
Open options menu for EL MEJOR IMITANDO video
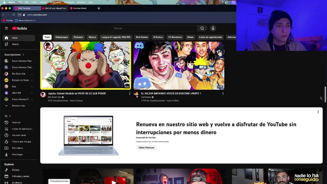[223, 94]
